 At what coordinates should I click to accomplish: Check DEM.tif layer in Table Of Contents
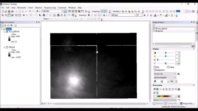7,47
